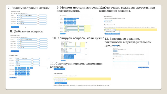Screen dimensions: 167x94
Task: Click heading '7. Вносим вопросы и ответы.'
Action: [29, 8]
